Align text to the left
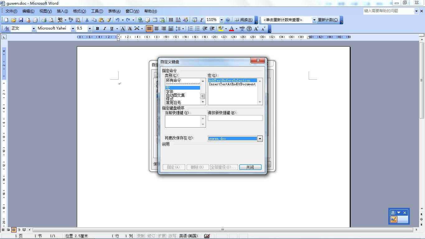The image size is (425, 239). pos(149,29)
